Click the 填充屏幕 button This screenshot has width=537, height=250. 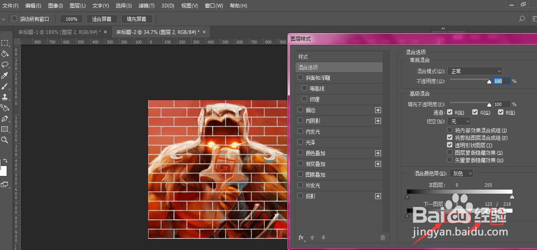coord(137,19)
